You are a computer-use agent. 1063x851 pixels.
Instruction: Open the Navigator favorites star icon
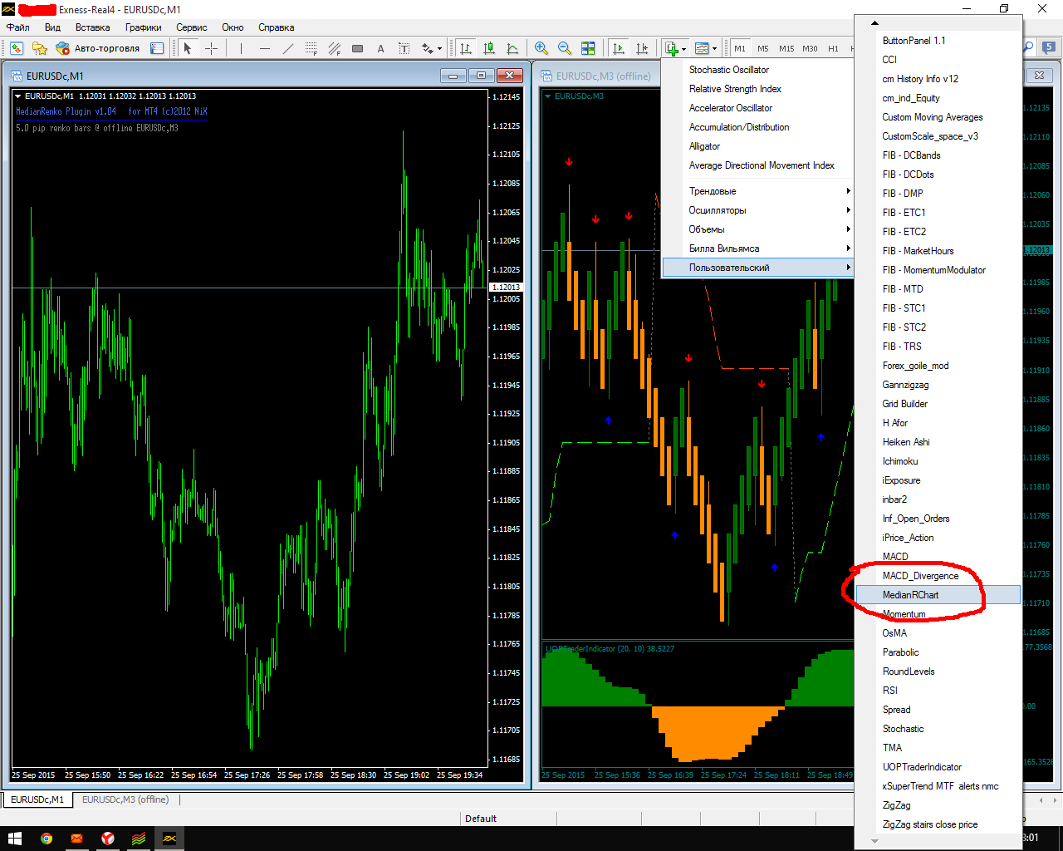coord(39,48)
